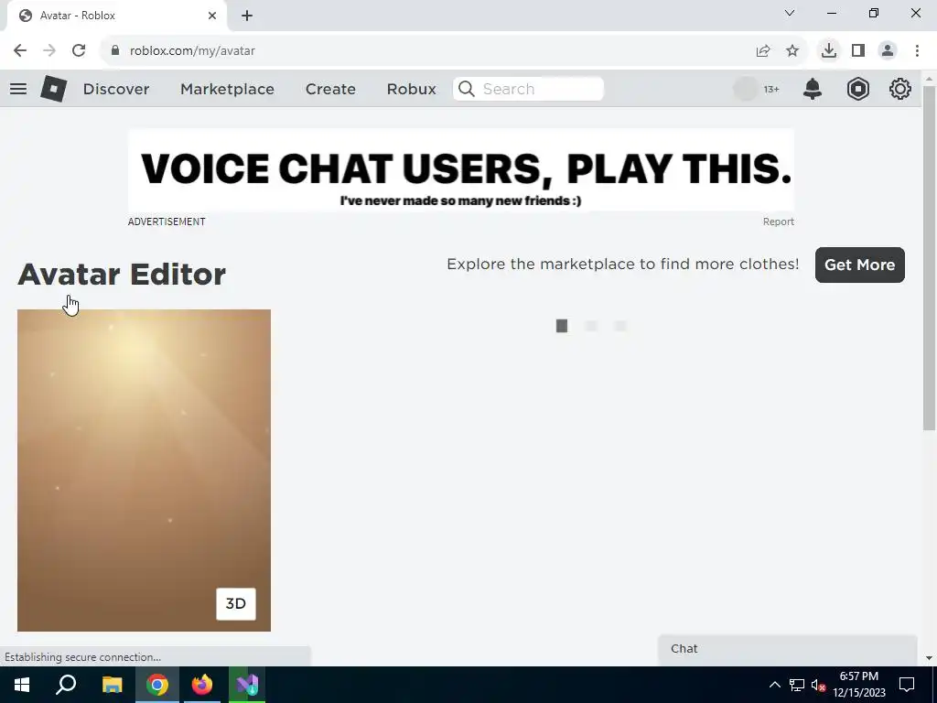
Task: Open network status tray icon
Action: [797, 685]
